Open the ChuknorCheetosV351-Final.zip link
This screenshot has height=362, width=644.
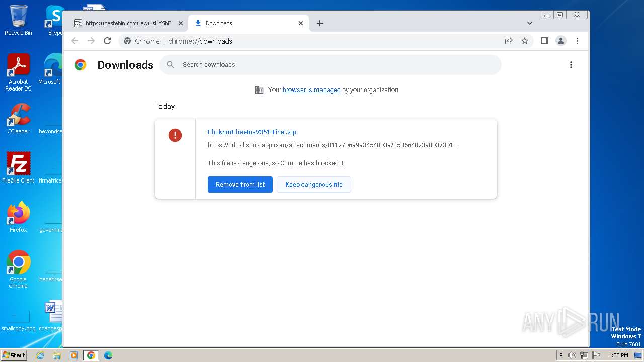(x=252, y=132)
